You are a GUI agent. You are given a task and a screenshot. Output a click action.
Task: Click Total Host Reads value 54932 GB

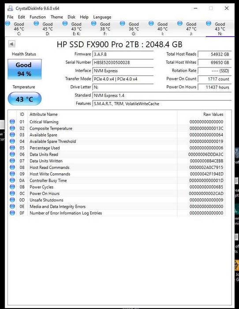click(214, 54)
